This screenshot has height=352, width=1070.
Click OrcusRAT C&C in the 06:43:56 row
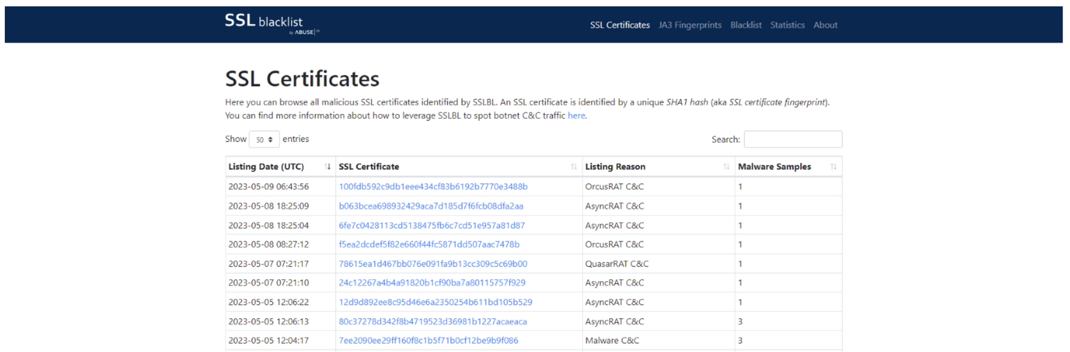pos(614,187)
